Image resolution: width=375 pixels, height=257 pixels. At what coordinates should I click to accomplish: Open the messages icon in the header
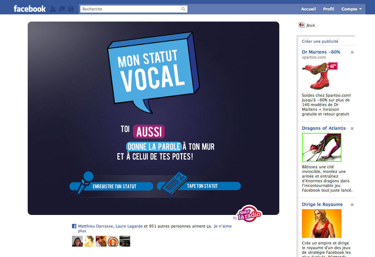(x=62, y=9)
